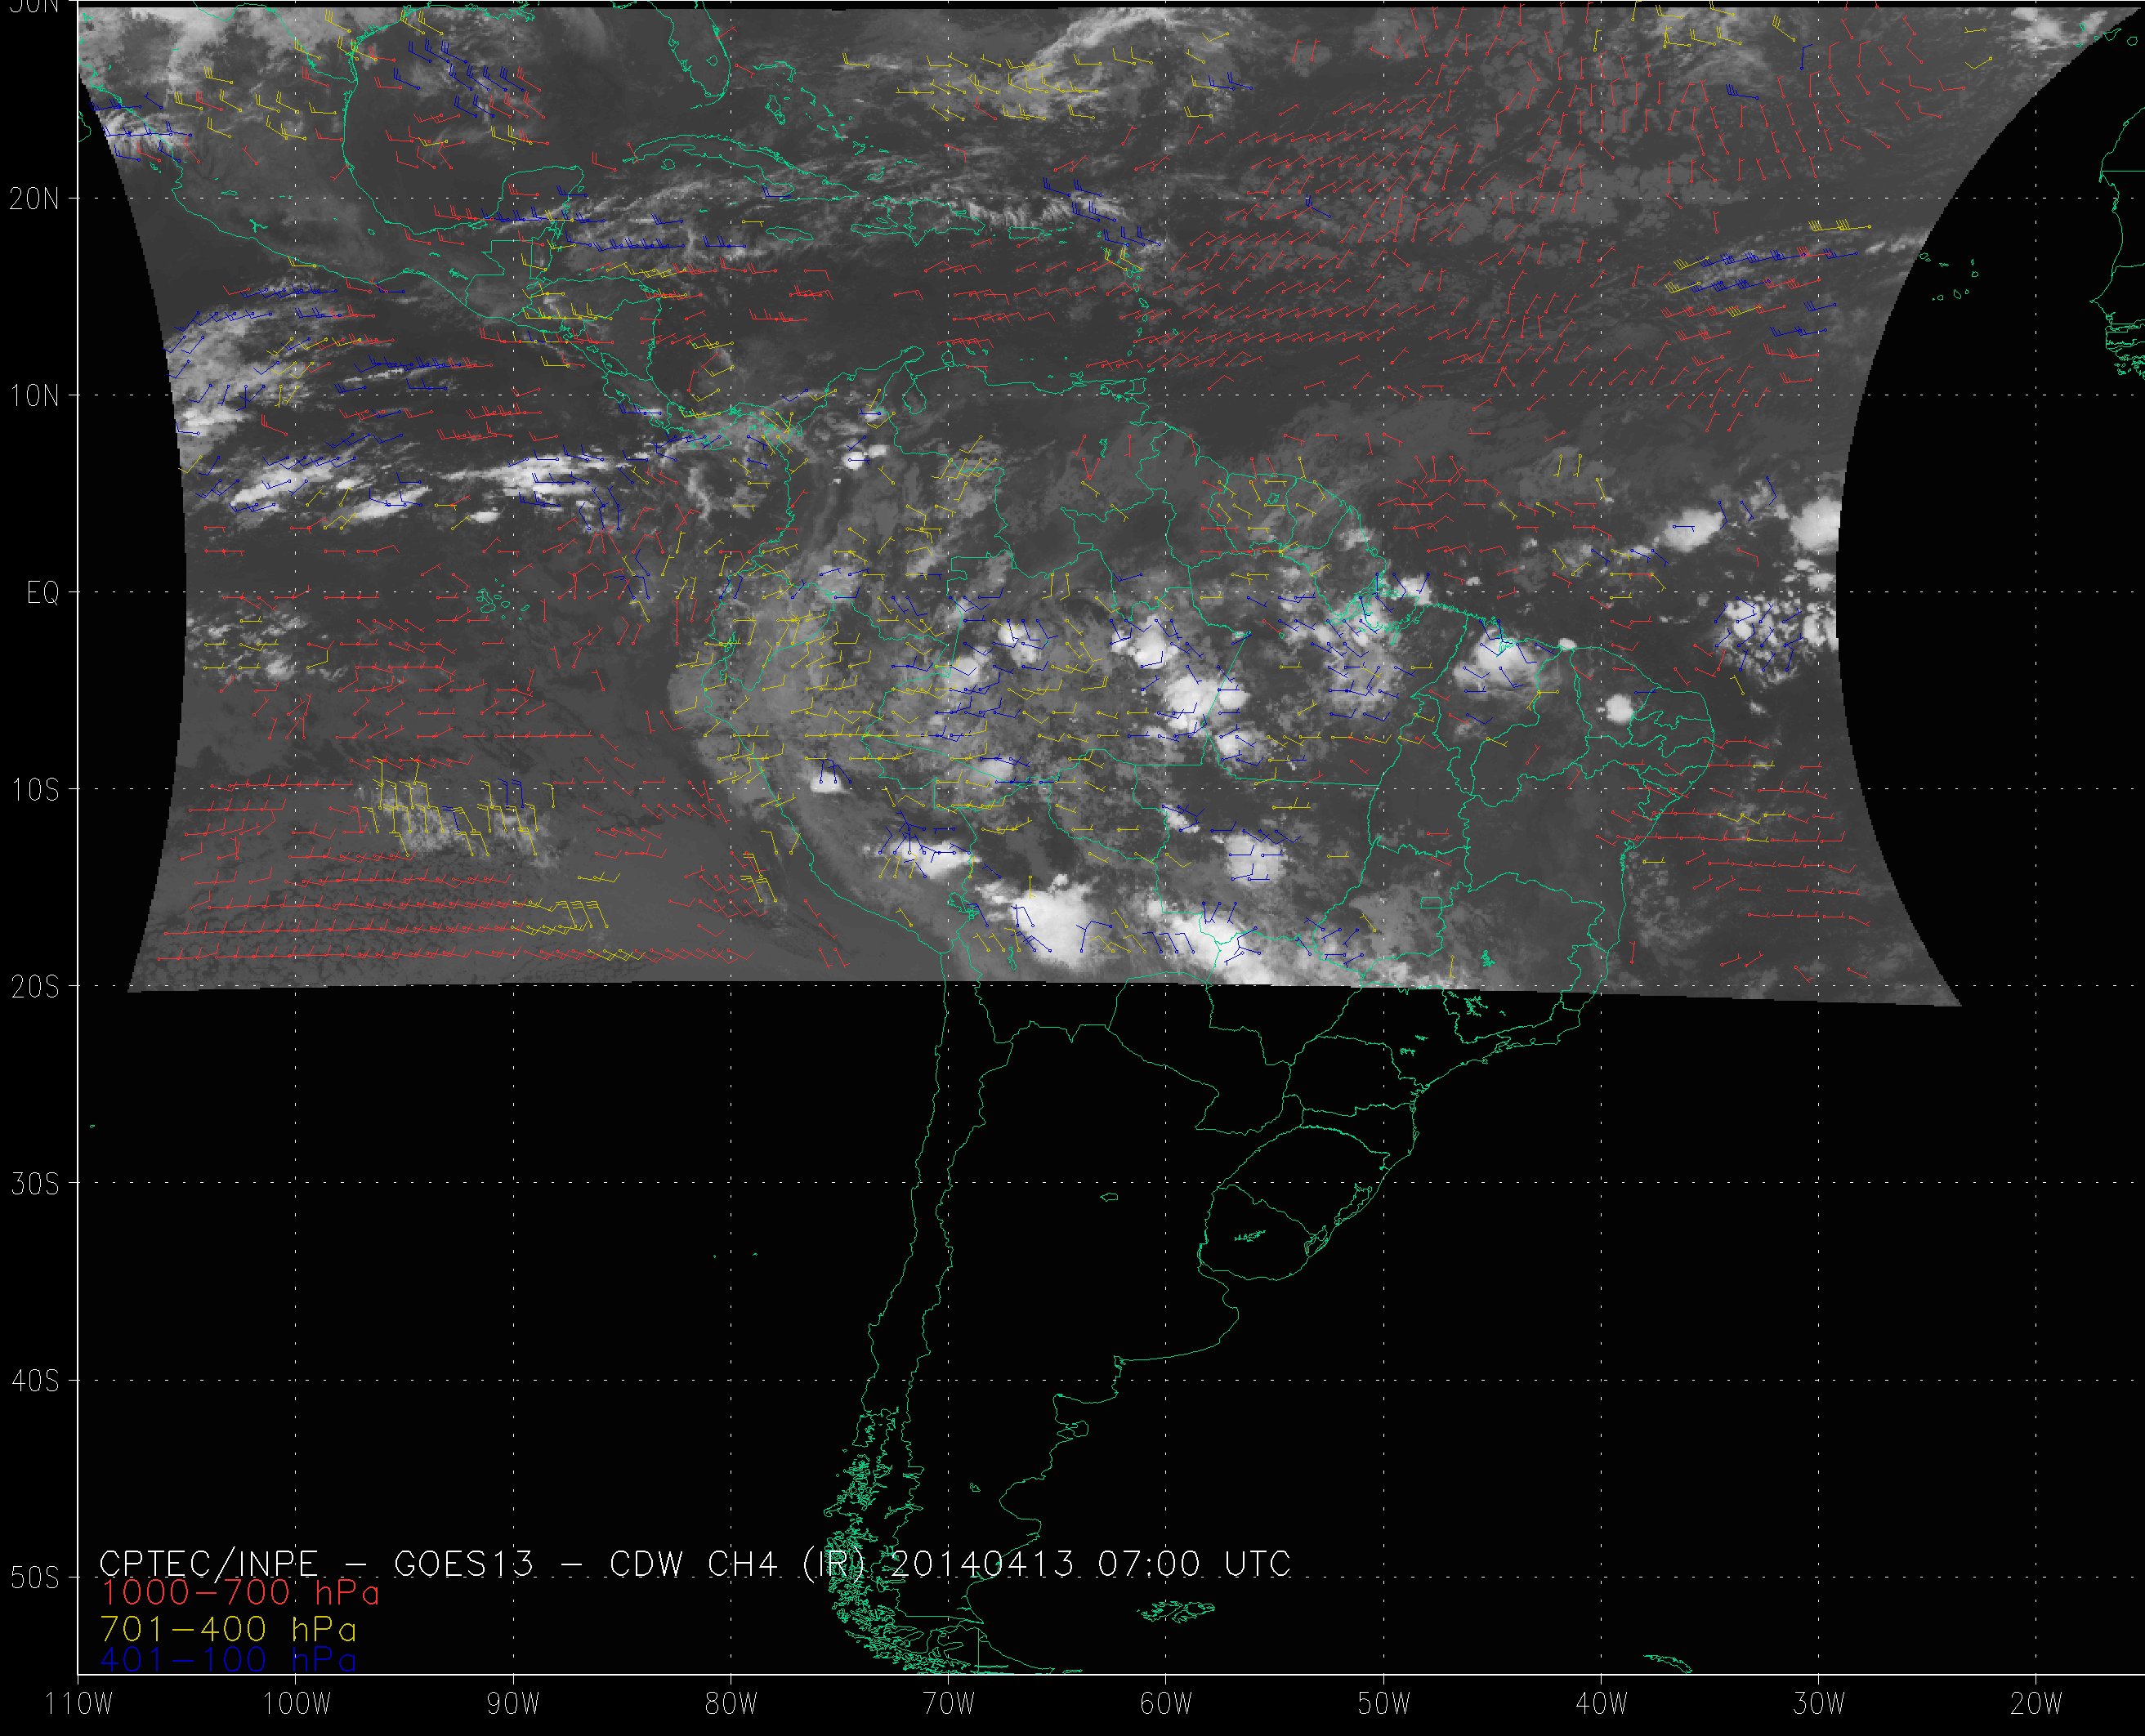2145x1736 pixels.
Task: Click the yellow 701-400 hPa legend label
Action: tap(229, 1629)
